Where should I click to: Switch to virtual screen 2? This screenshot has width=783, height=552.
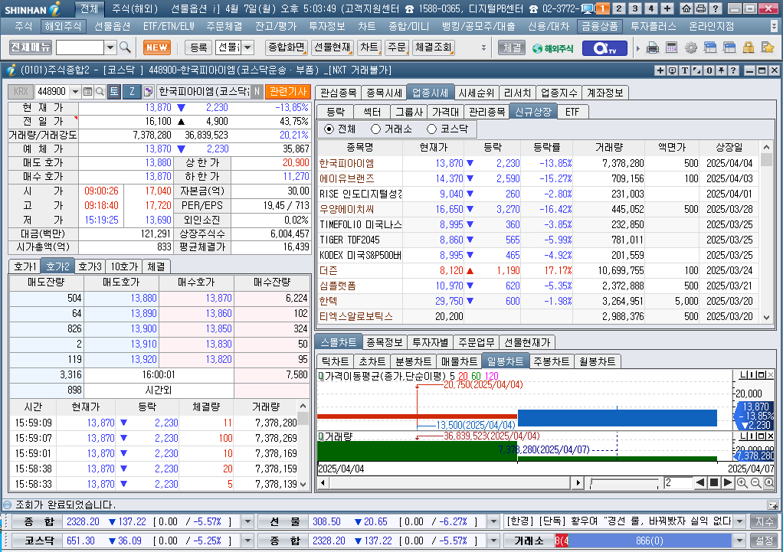[619, 8]
